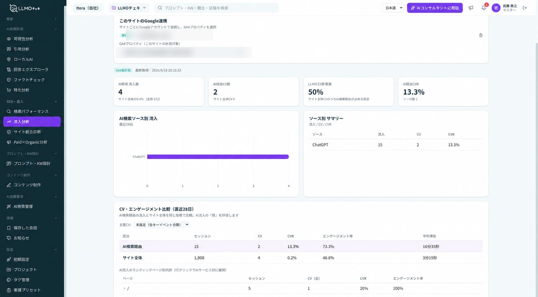This screenshot has height=297, width=538.
Task: Open the 主要CV dropdown
Action: [162, 225]
